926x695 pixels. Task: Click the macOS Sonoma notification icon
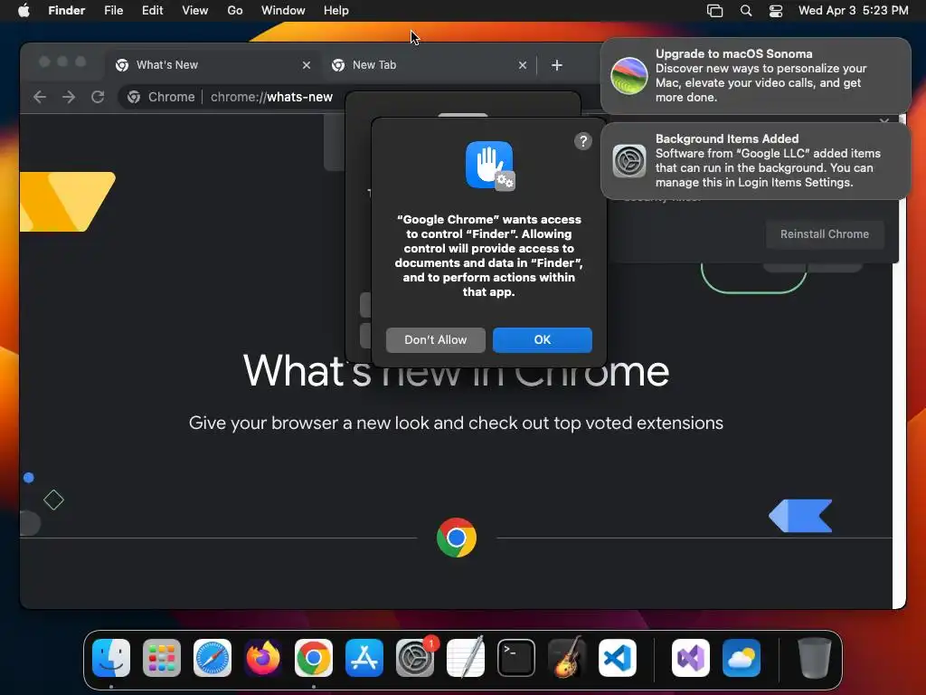[x=629, y=76]
